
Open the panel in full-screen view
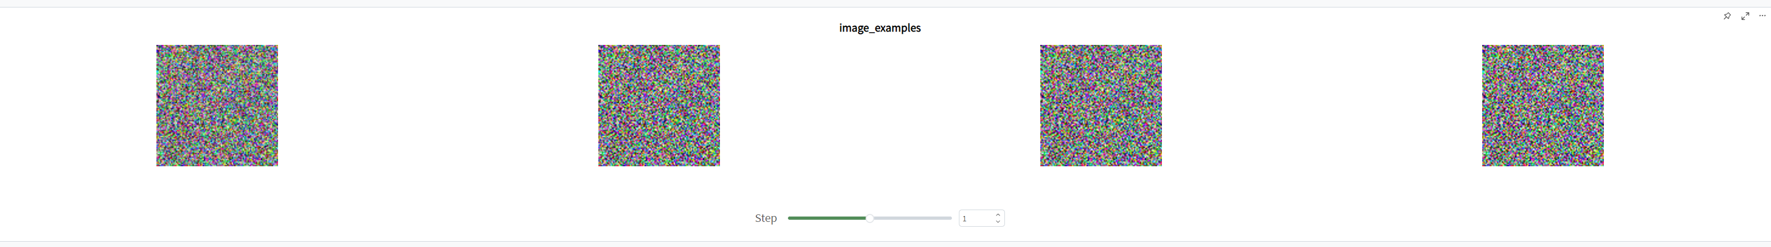tap(1745, 16)
